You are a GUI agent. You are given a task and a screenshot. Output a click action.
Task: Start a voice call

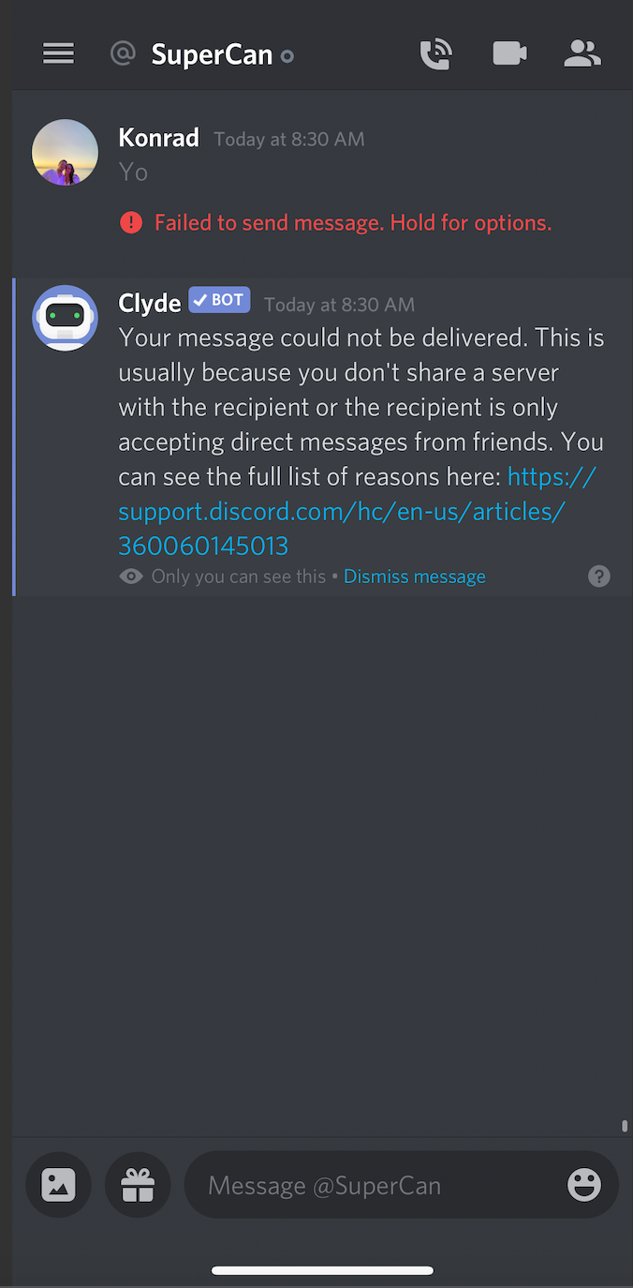[x=435, y=54]
